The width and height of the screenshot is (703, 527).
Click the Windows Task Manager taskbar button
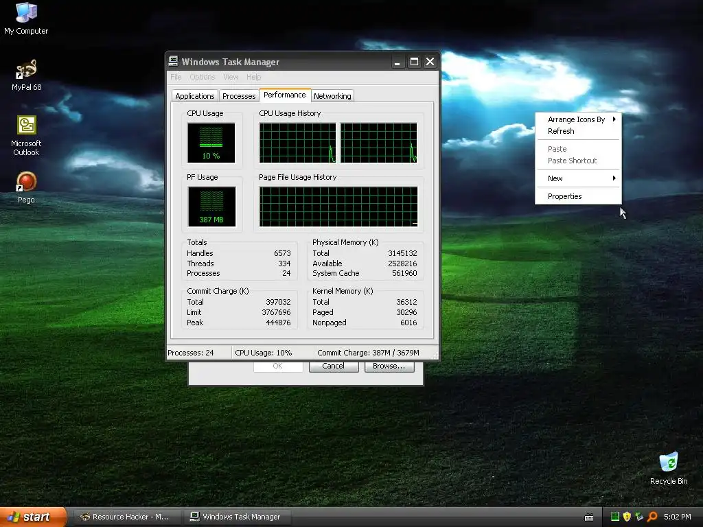[x=237, y=517]
